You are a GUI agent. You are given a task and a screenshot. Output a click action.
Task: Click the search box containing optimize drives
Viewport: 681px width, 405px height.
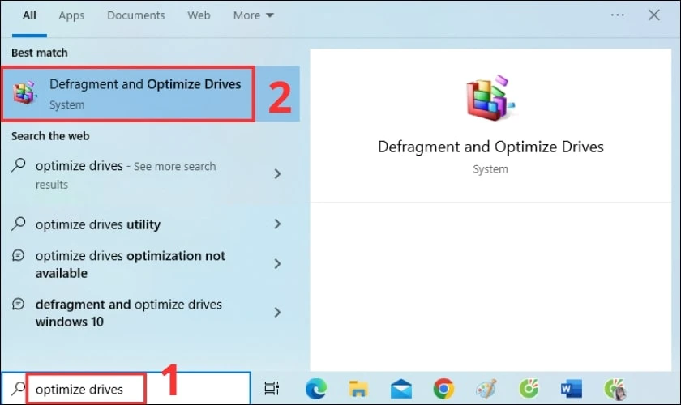point(126,388)
